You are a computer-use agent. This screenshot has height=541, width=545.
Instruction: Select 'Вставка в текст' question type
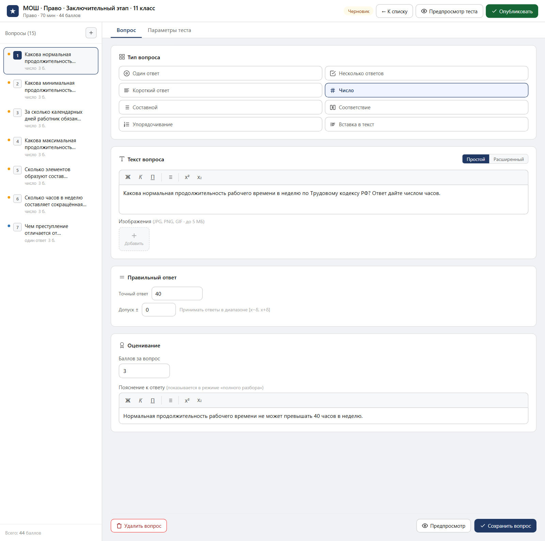426,125
